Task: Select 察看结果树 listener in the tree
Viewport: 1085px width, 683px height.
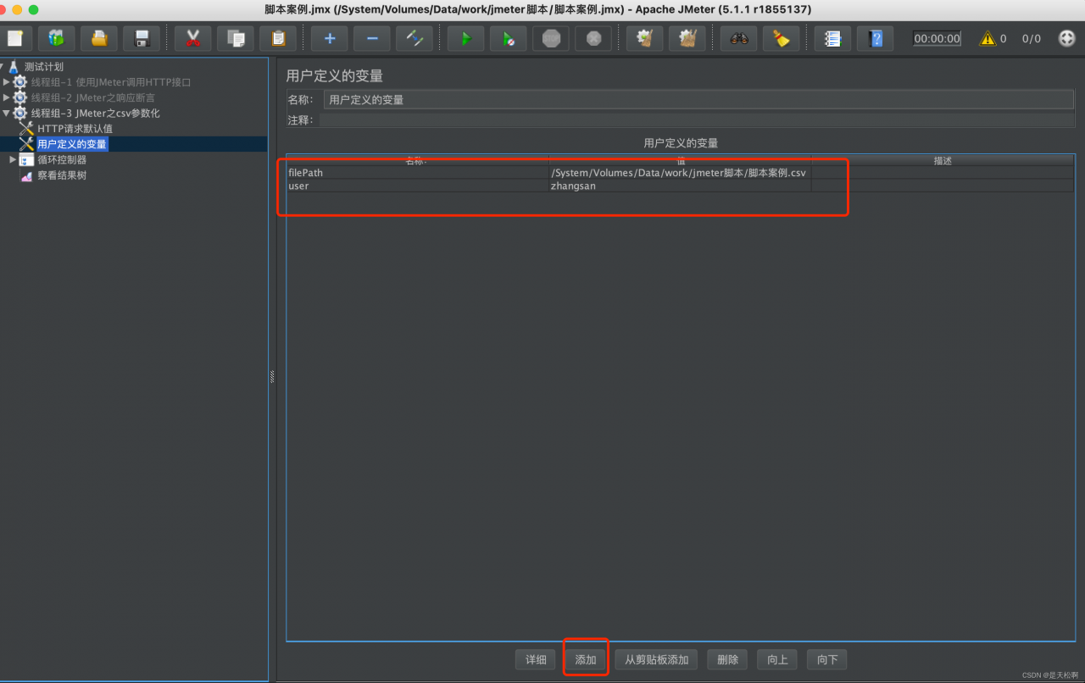Action: pos(62,175)
